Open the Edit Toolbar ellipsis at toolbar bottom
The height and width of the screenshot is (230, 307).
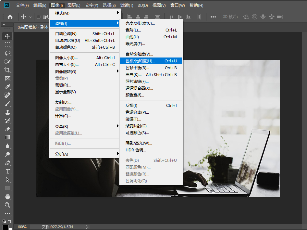click(7, 213)
